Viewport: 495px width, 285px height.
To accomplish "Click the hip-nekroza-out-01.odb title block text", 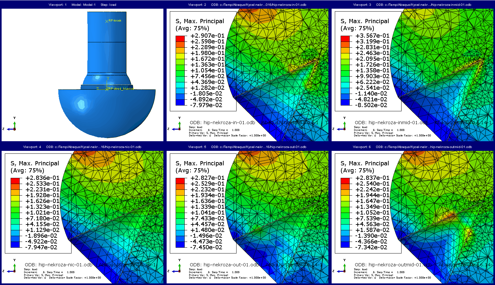I will (x=224, y=265).
